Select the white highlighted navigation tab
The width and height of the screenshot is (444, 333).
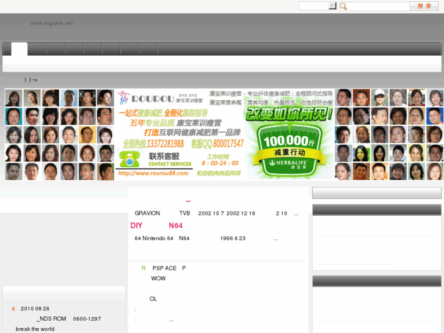(20, 49)
